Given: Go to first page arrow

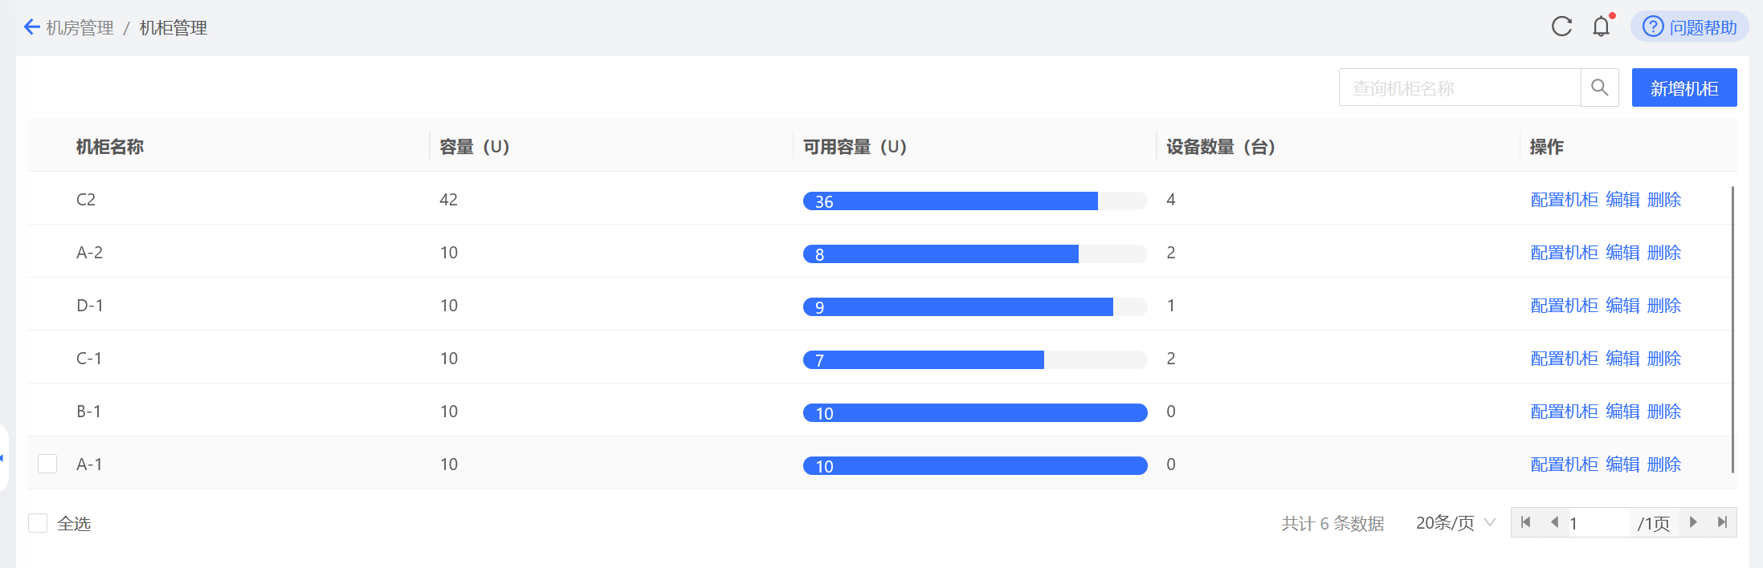Looking at the screenshot, I should (1526, 522).
